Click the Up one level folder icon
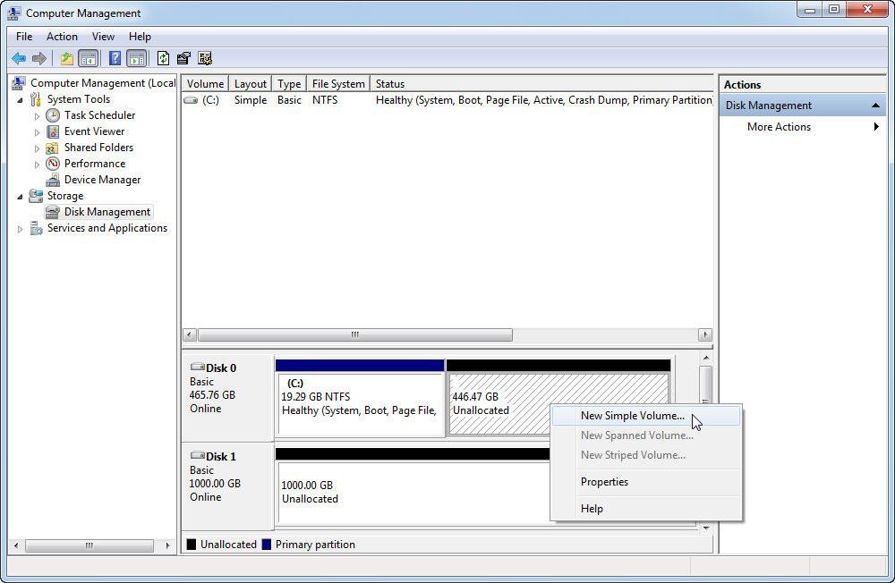 point(67,58)
